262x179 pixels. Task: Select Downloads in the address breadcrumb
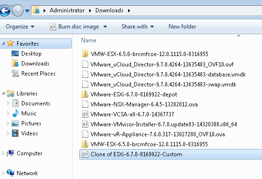point(109,10)
